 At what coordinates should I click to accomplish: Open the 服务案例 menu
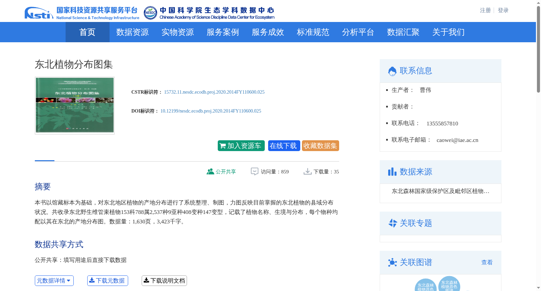click(x=223, y=32)
